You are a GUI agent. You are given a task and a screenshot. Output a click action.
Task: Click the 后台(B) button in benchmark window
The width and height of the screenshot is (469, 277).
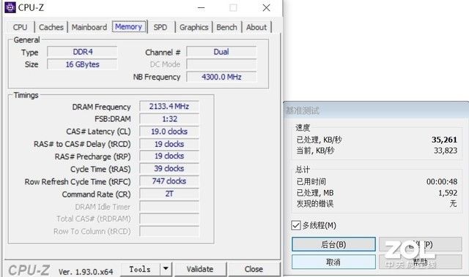click(333, 245)
